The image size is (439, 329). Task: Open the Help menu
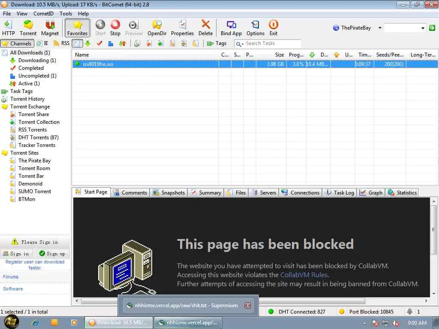pos(83,13)
